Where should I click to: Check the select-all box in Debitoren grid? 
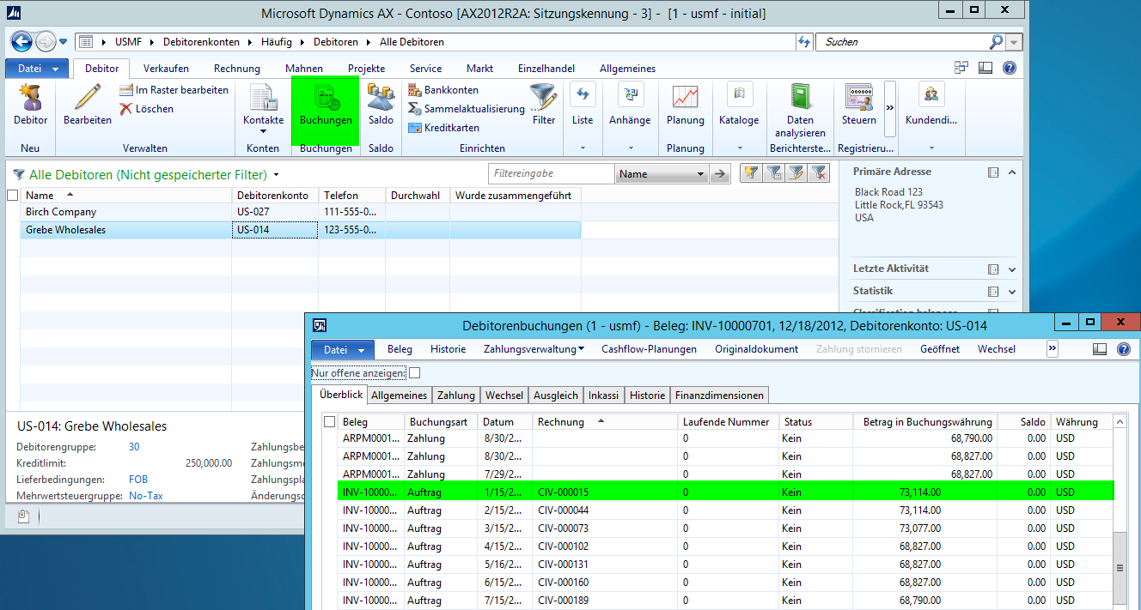pos(12,196)
